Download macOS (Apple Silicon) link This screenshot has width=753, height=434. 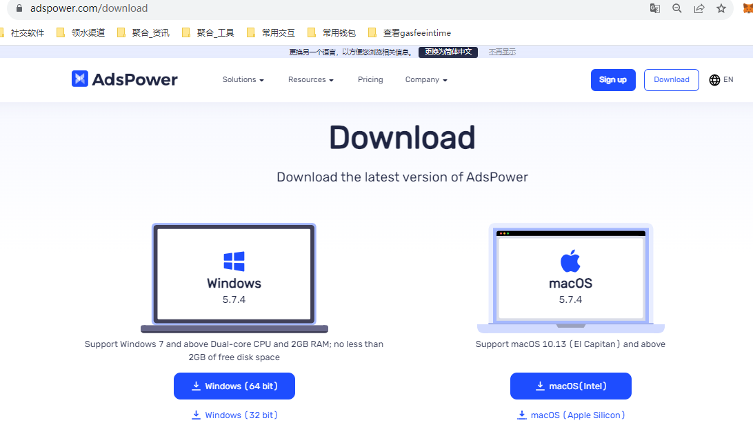(570, 415)
